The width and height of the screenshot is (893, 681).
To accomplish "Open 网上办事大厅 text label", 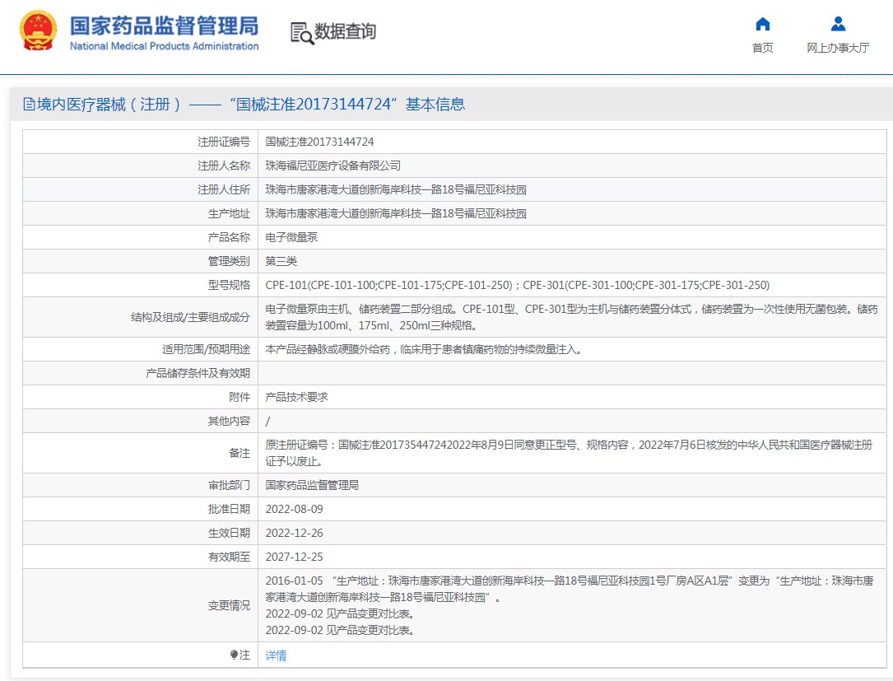I will click(x=838, y=48).
